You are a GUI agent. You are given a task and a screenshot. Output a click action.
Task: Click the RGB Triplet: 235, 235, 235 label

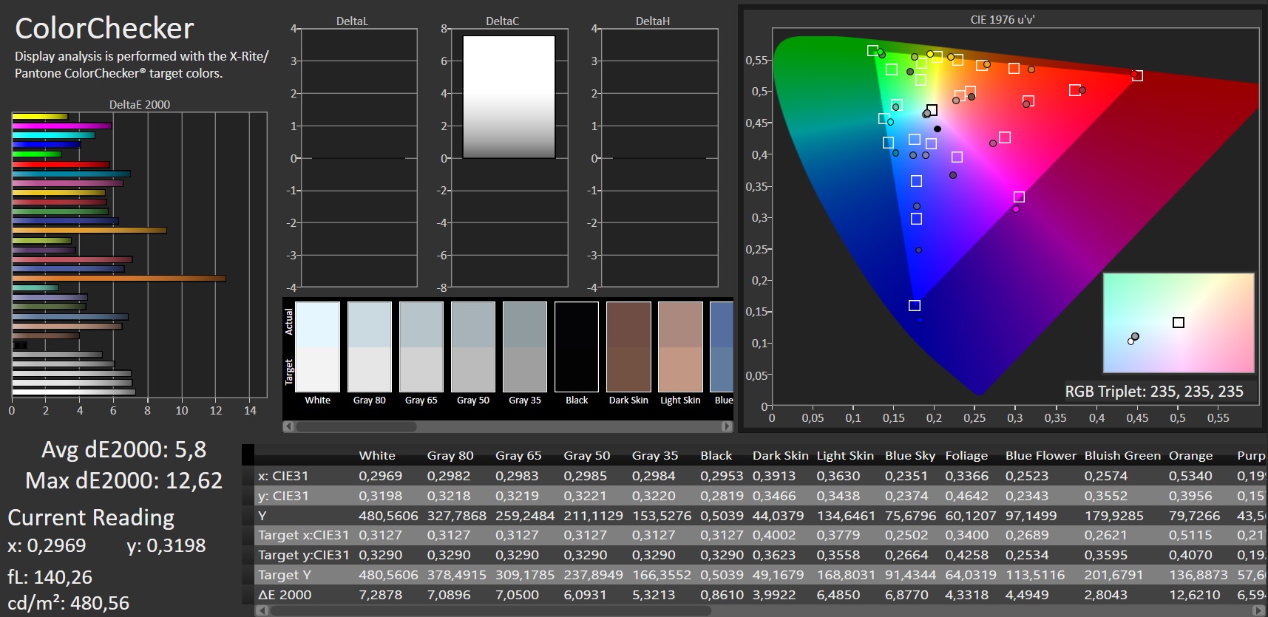pos(1154,392)
